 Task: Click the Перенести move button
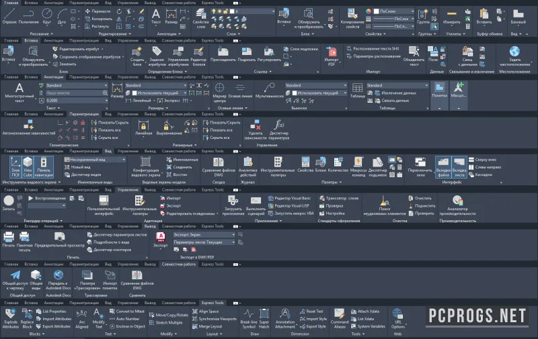tap(98, 11)
